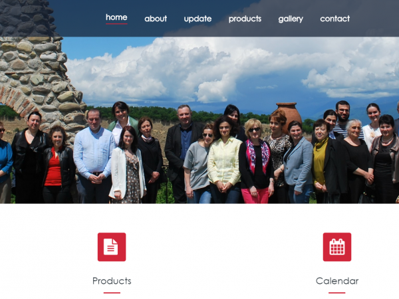This screenshot has width=399, height=299.
Task: Open the red Calendar grid icon
Action: [x=337, y=247]
